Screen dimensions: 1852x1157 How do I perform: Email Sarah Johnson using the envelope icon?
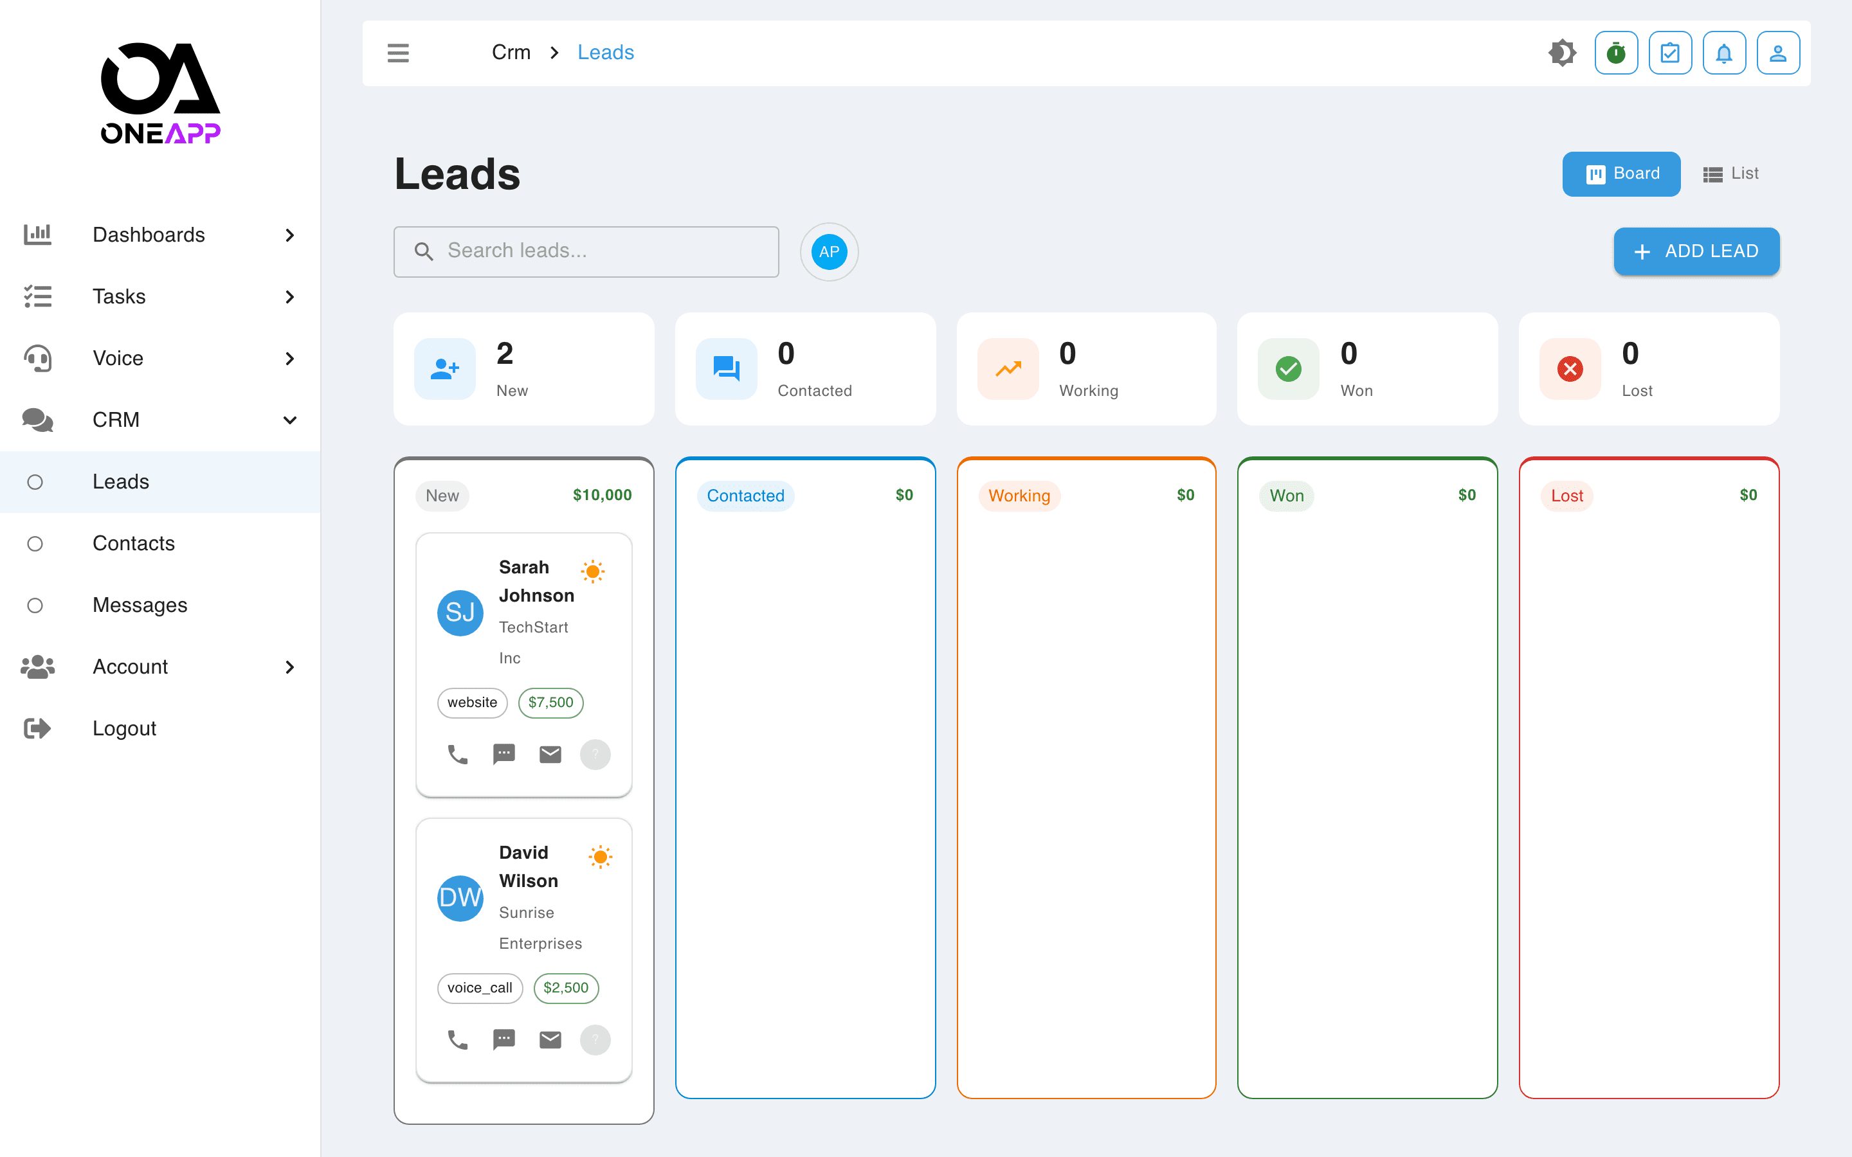pos(549,754)
